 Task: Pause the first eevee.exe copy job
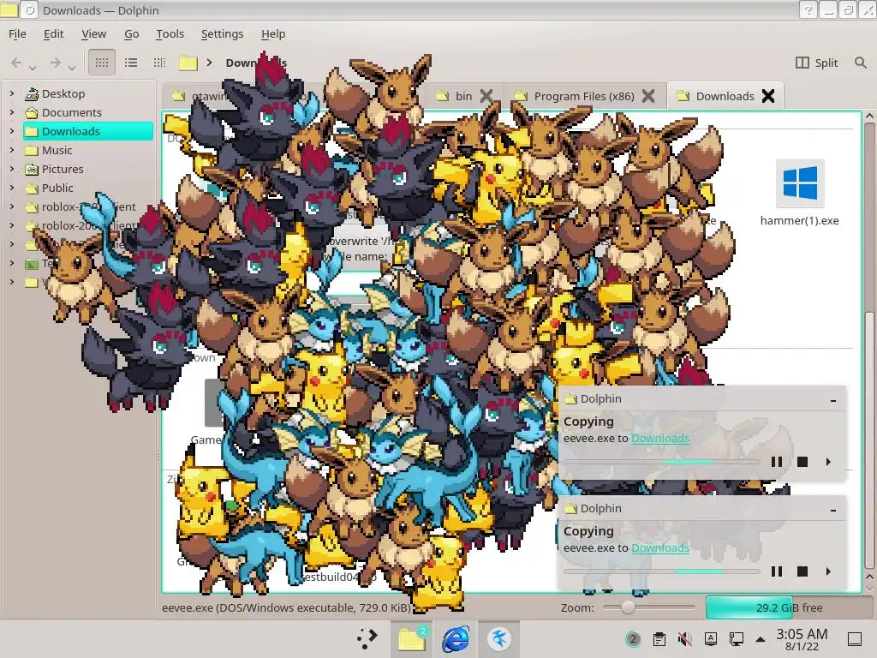[x=776, y=462]
